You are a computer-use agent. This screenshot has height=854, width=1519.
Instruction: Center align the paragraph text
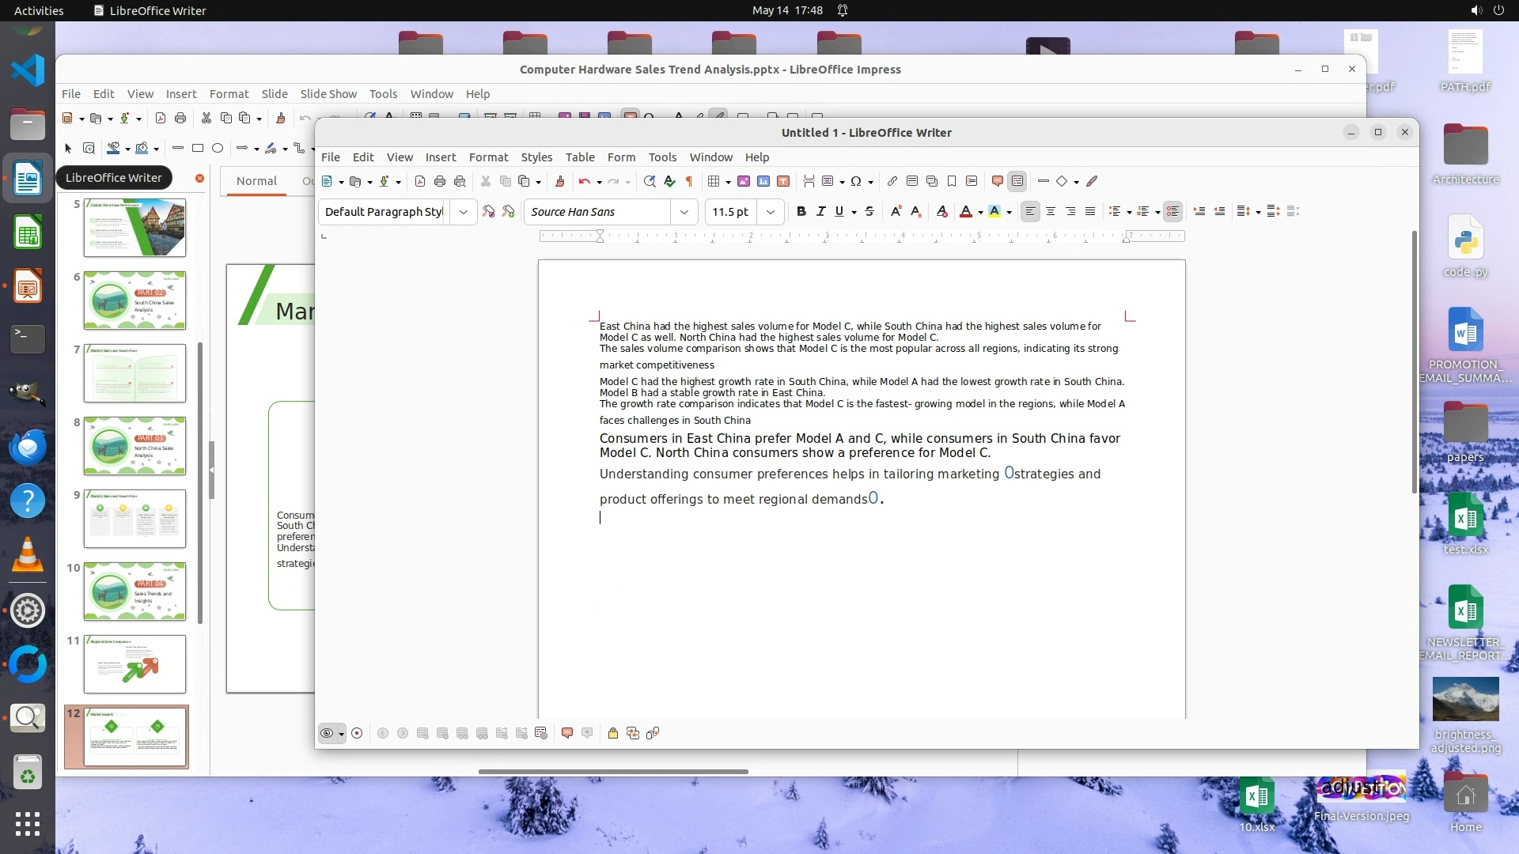[1051, 211]
